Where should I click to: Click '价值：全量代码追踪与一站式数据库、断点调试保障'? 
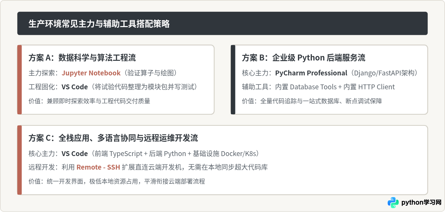pyautogui.click(x=312, y=101)
